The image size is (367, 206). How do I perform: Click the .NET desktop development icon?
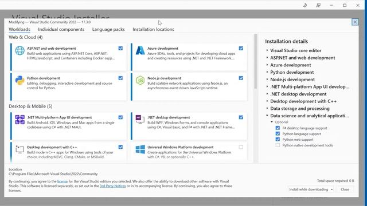tap(140, 119)
